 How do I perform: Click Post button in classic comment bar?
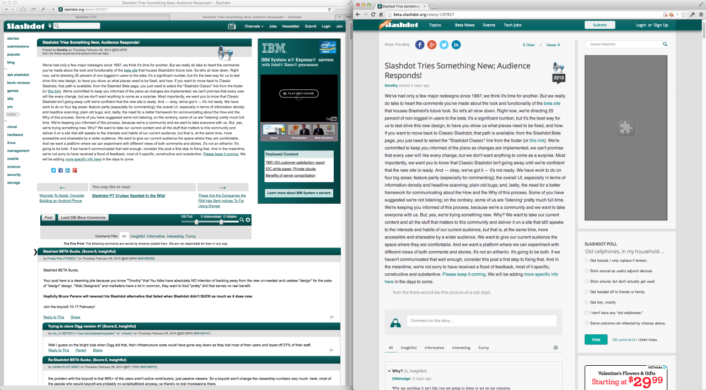tap(49, 218)
